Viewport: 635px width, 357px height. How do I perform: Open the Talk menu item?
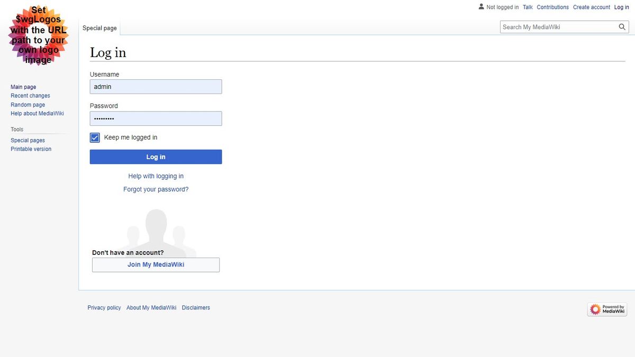pyautogui.click(x=527, y=7)
